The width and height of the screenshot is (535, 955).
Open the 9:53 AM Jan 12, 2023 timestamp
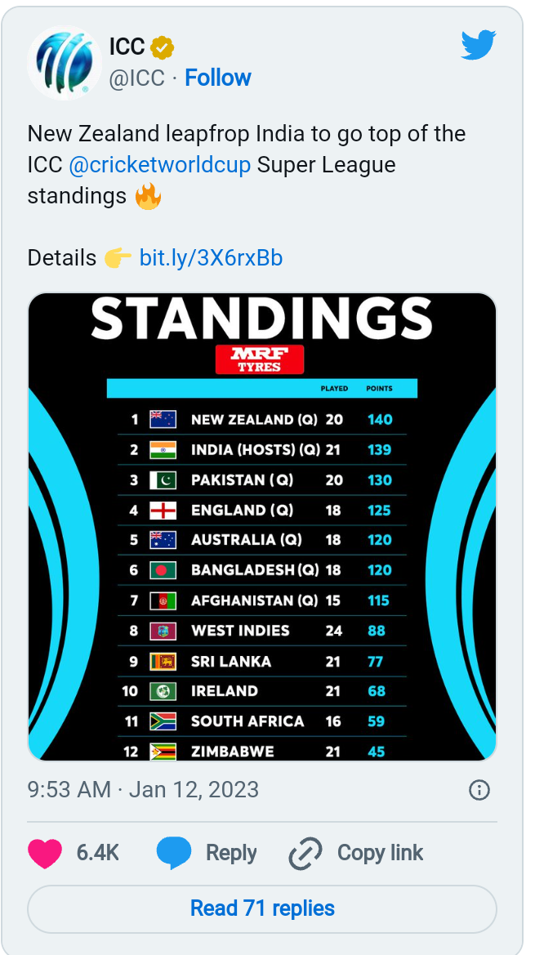143,790
